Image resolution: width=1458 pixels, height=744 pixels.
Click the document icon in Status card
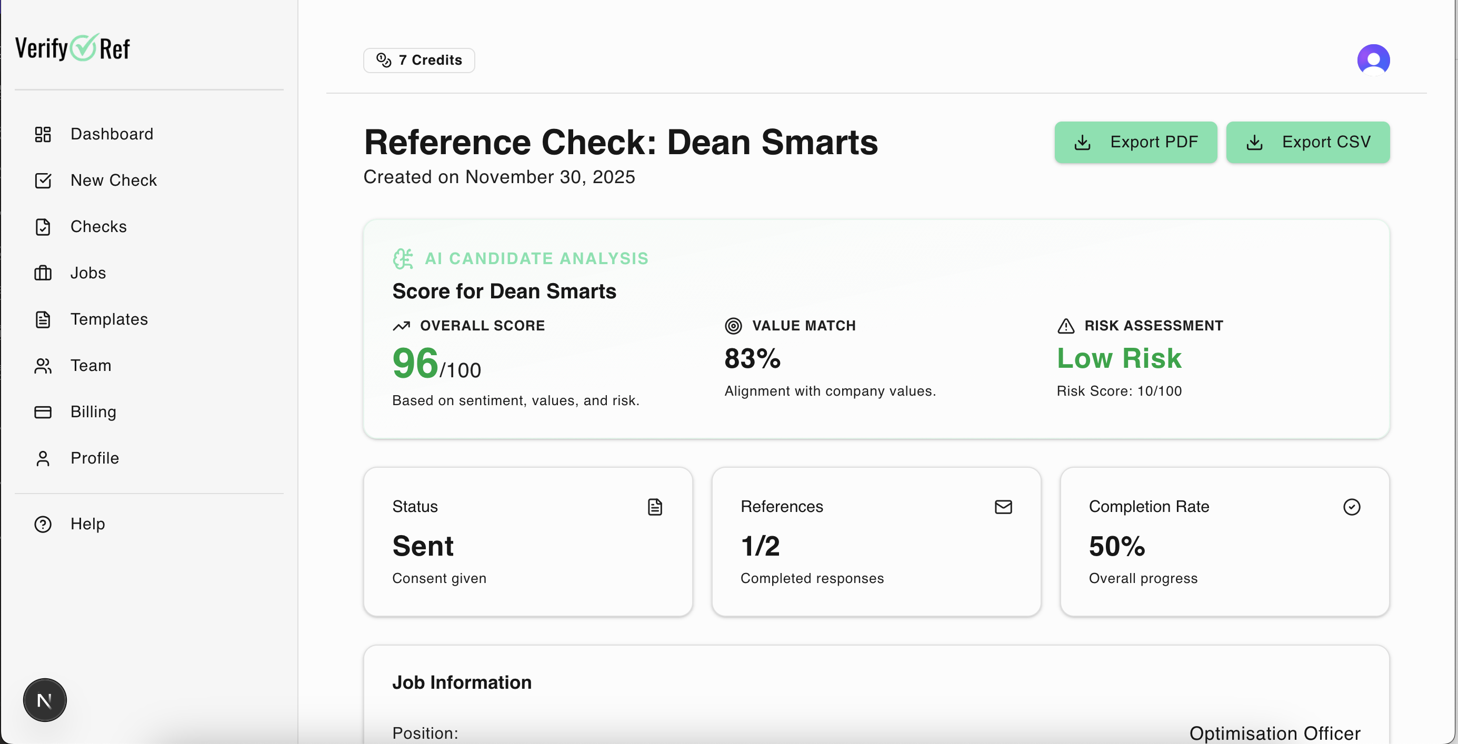click(655, 506)
